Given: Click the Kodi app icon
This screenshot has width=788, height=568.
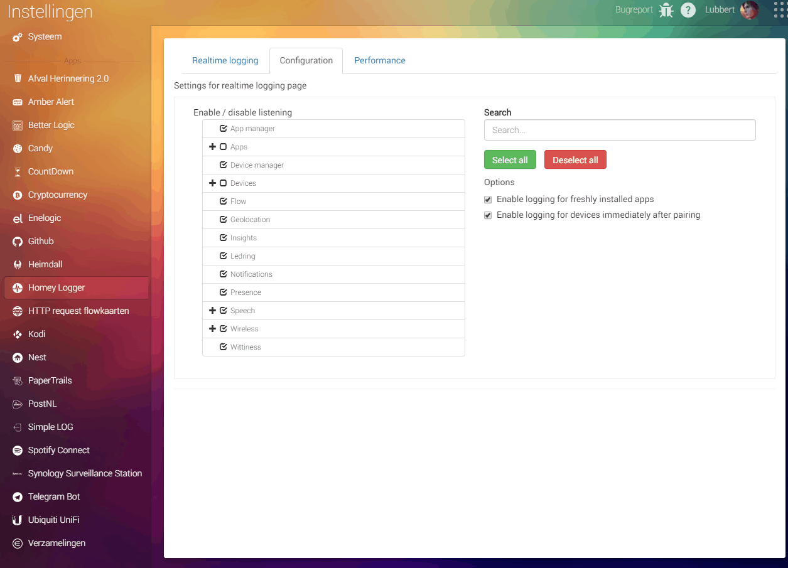Looking at the screenshot, I should tap(18, 334).
